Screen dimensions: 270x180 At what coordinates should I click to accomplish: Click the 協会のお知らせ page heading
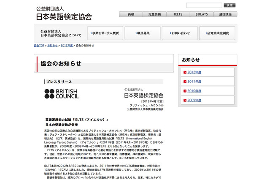coord(61,63)
